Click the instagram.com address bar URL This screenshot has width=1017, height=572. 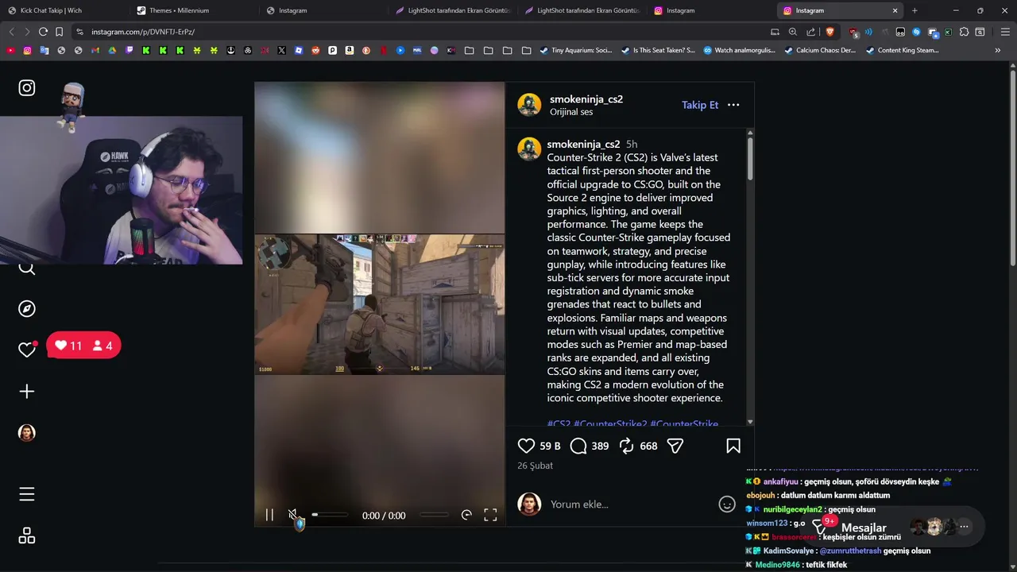143,32
